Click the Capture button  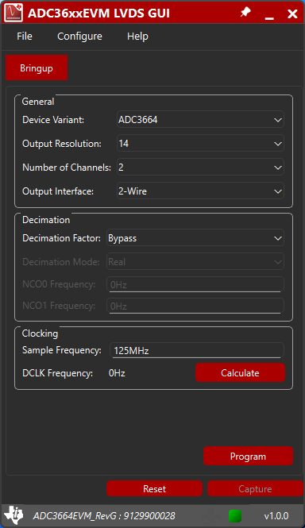(255, 488)
